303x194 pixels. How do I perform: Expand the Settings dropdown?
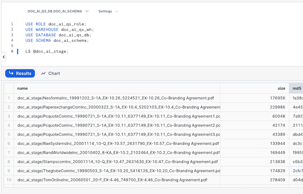pyautogui.click(x=107, y=11)
